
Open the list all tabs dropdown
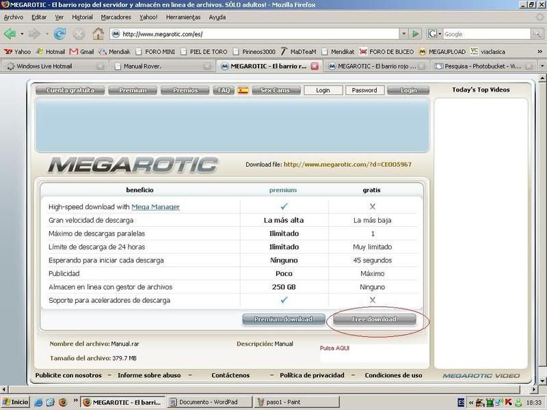[542, 66]
